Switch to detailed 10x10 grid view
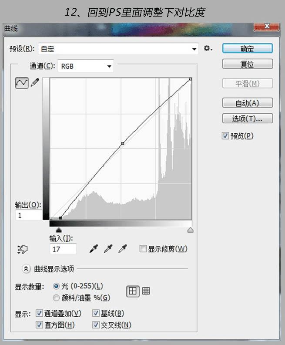 click(x=146, y=291)
